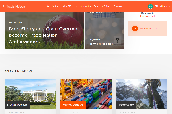Click the dark Market Updates tag label
Viewport: 172px width, 114px height.
pyautogui.click(x=17, y=105)
